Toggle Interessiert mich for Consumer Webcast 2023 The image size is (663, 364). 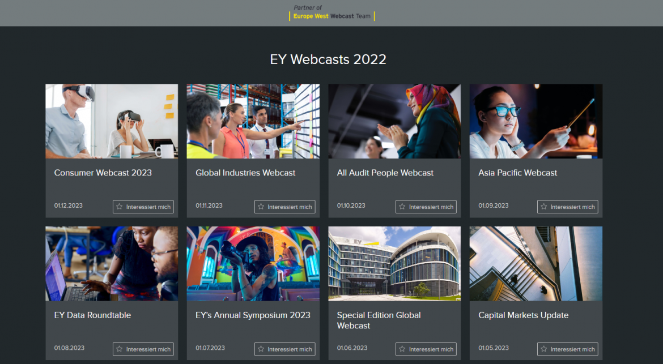[143, 207]
